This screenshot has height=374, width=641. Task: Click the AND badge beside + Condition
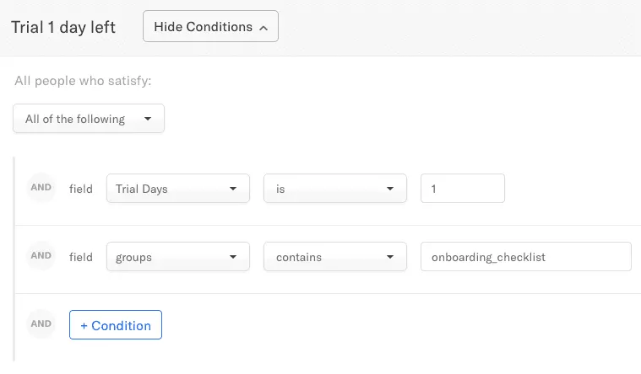point(41,324)
